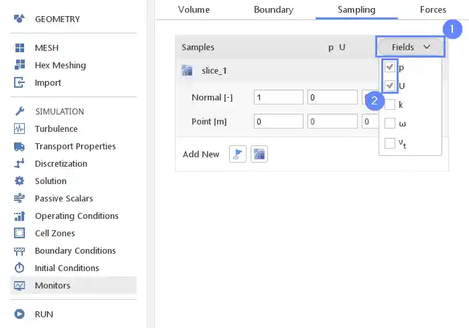The image size is (469, 328).
Task: Add new sample with flag icon
Action: 238,154
